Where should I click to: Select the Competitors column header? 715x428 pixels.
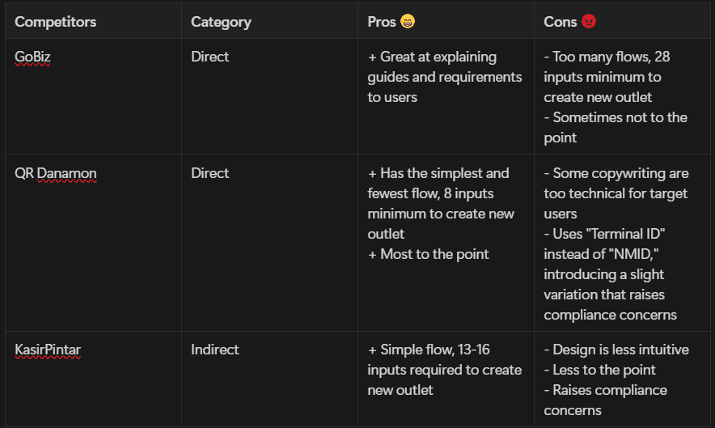click(x=55, y=22)
